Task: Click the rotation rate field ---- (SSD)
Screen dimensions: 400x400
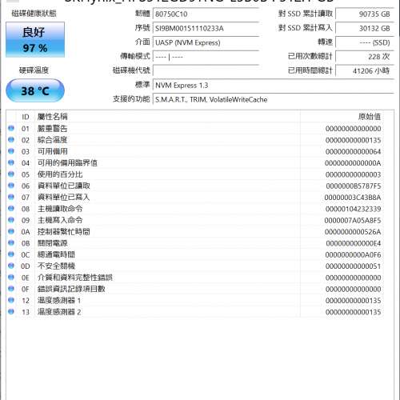Action: point(365,42)
